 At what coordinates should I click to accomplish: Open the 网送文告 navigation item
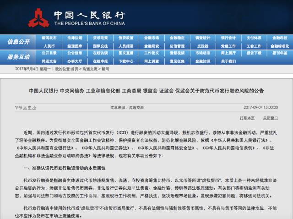tap(49, 61)
